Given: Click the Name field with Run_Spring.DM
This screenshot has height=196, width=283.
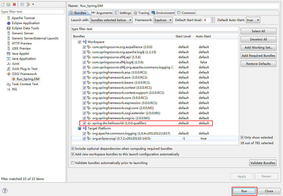Looking at the screenshot, I should pos(179,6).
